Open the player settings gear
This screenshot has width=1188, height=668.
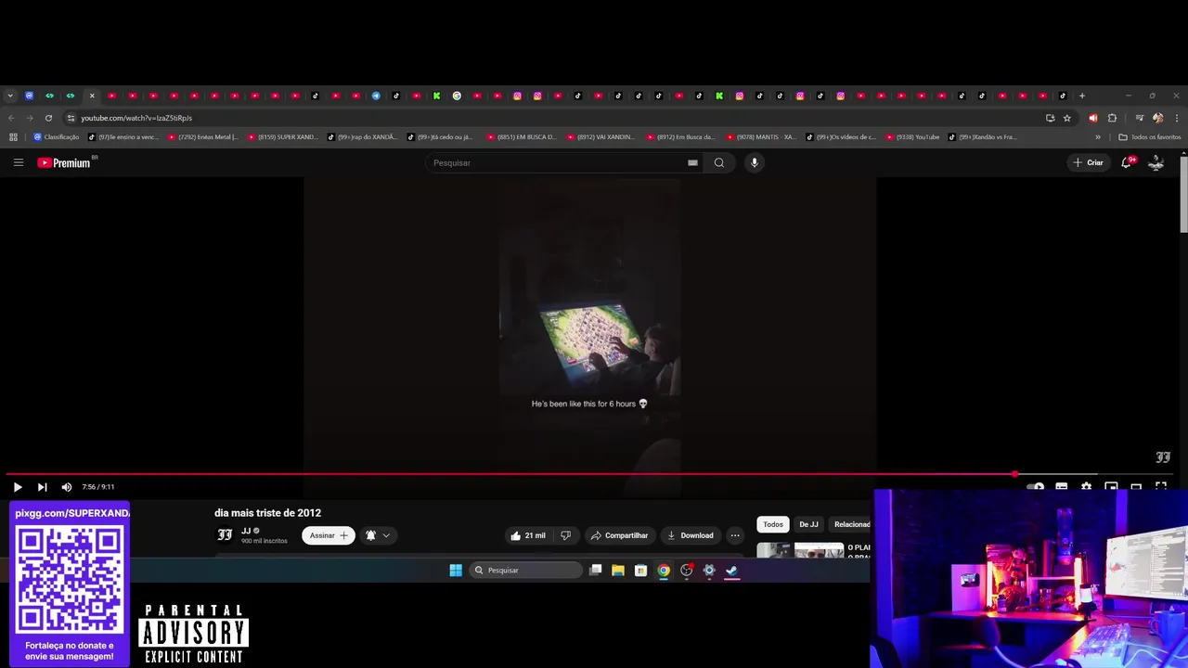click(1086, 486)
